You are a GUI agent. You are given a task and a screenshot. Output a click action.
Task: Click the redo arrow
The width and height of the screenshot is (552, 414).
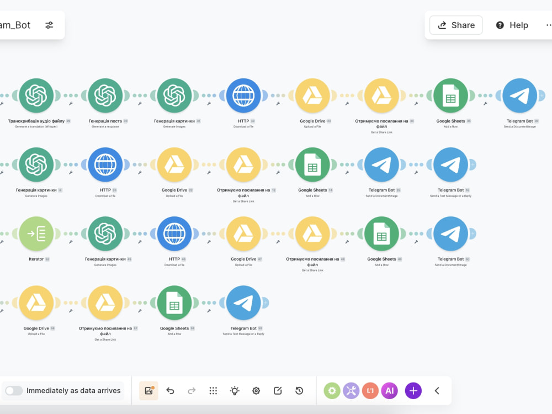(192, 390)
